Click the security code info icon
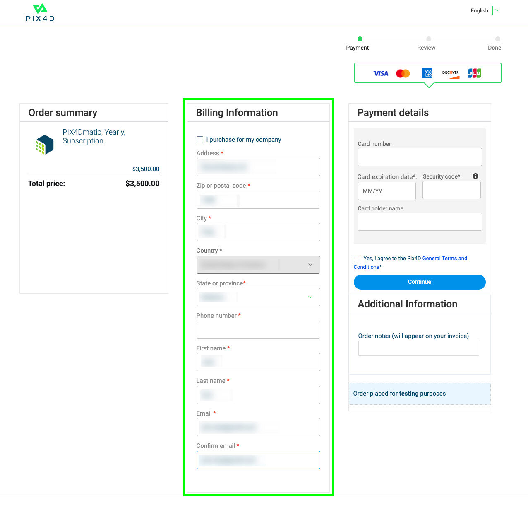This screenshot has width=528, height=505. tap(475, 176)
